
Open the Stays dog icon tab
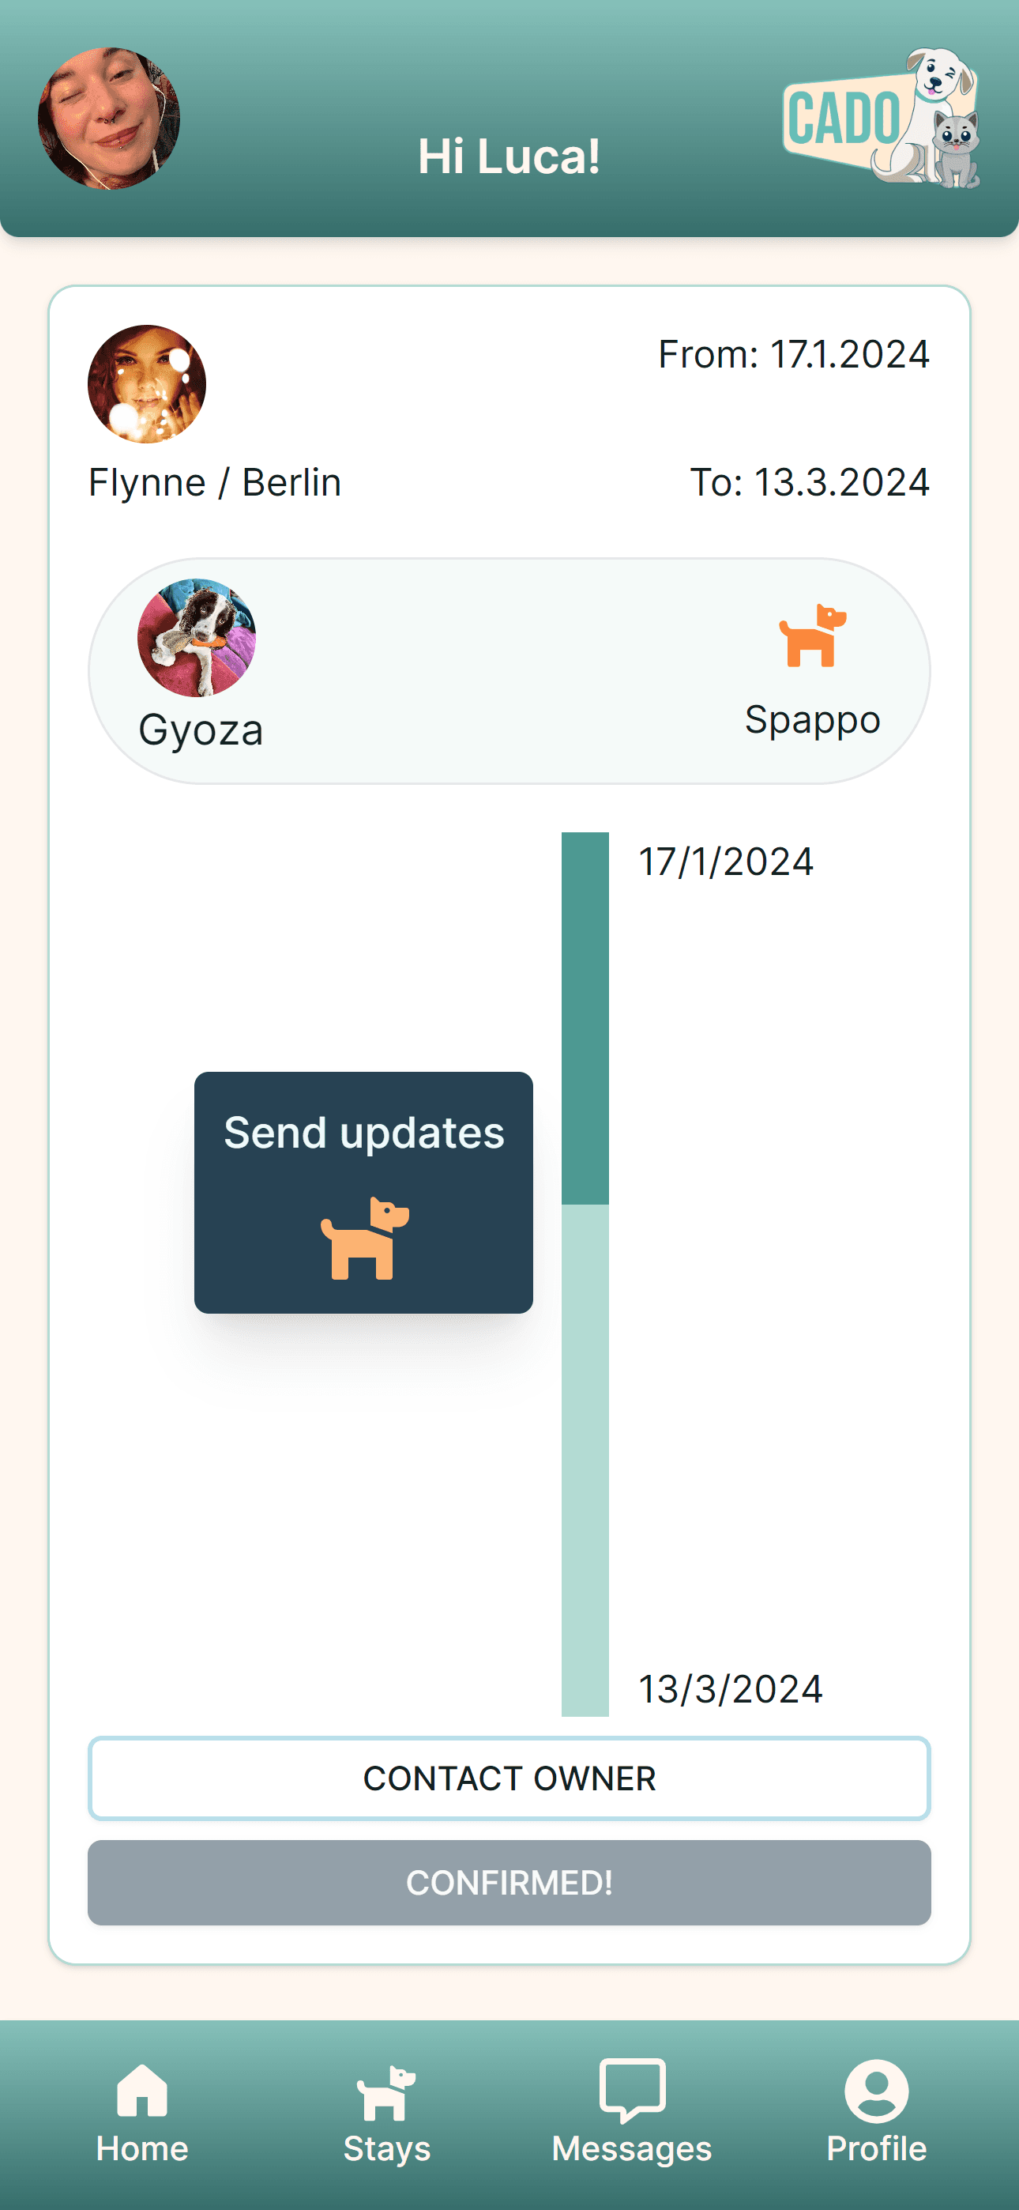pyautogui.click(x=386, y=2091)
